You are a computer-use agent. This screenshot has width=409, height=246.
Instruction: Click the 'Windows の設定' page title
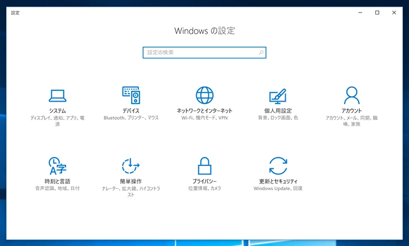click(204, 31)
